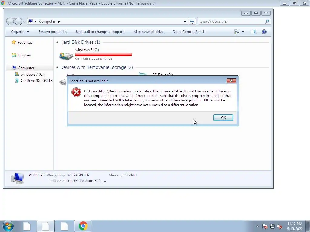The width and height of the screenshot is (310, 232).
Task: Click Open Control Panel
Action: pos(188,32)
